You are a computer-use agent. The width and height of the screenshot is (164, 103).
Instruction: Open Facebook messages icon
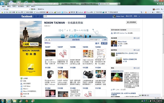pos(38,16)
